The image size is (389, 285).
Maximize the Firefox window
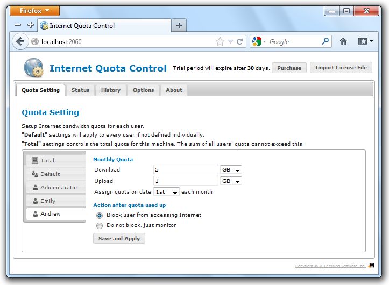tap(346, 11)
